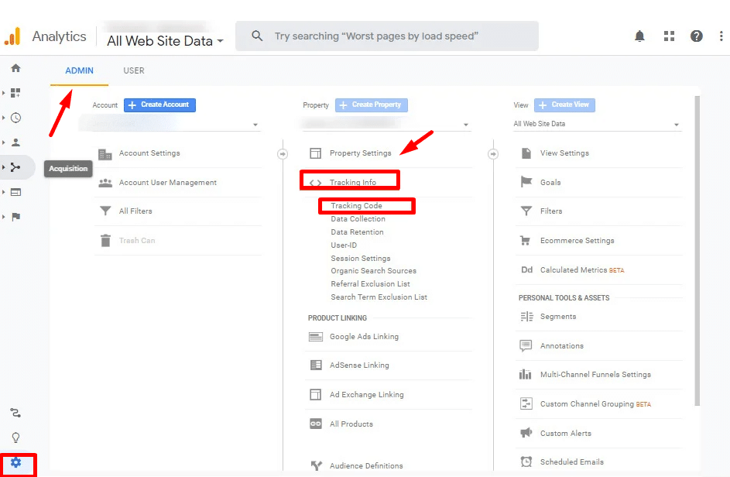The width and height of the screenshot is (730, 477).
Task: Switch to the USER tab
Action: pos(133,70)
